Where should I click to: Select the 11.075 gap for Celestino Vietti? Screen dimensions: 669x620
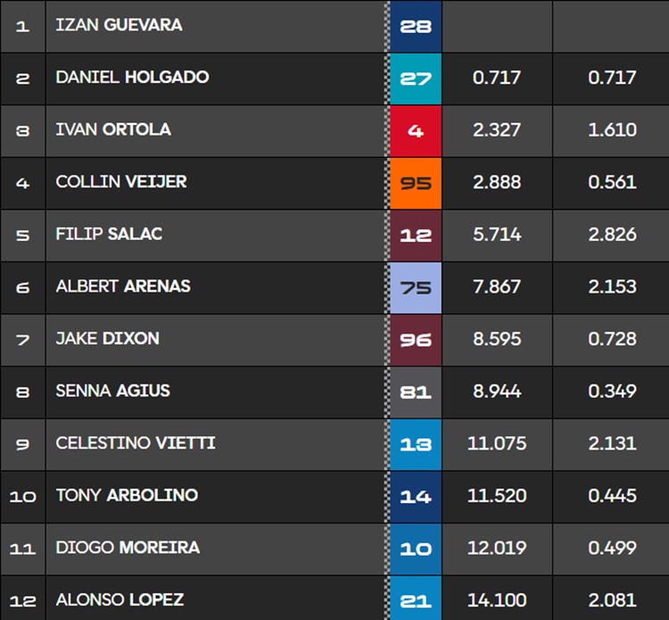click(x=497, y=443)
